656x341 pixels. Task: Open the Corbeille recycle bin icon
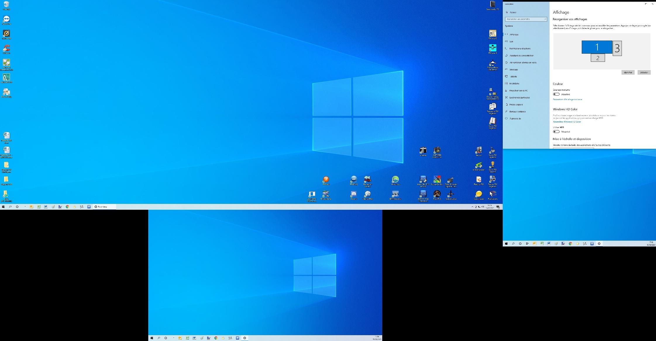point(6,4)
